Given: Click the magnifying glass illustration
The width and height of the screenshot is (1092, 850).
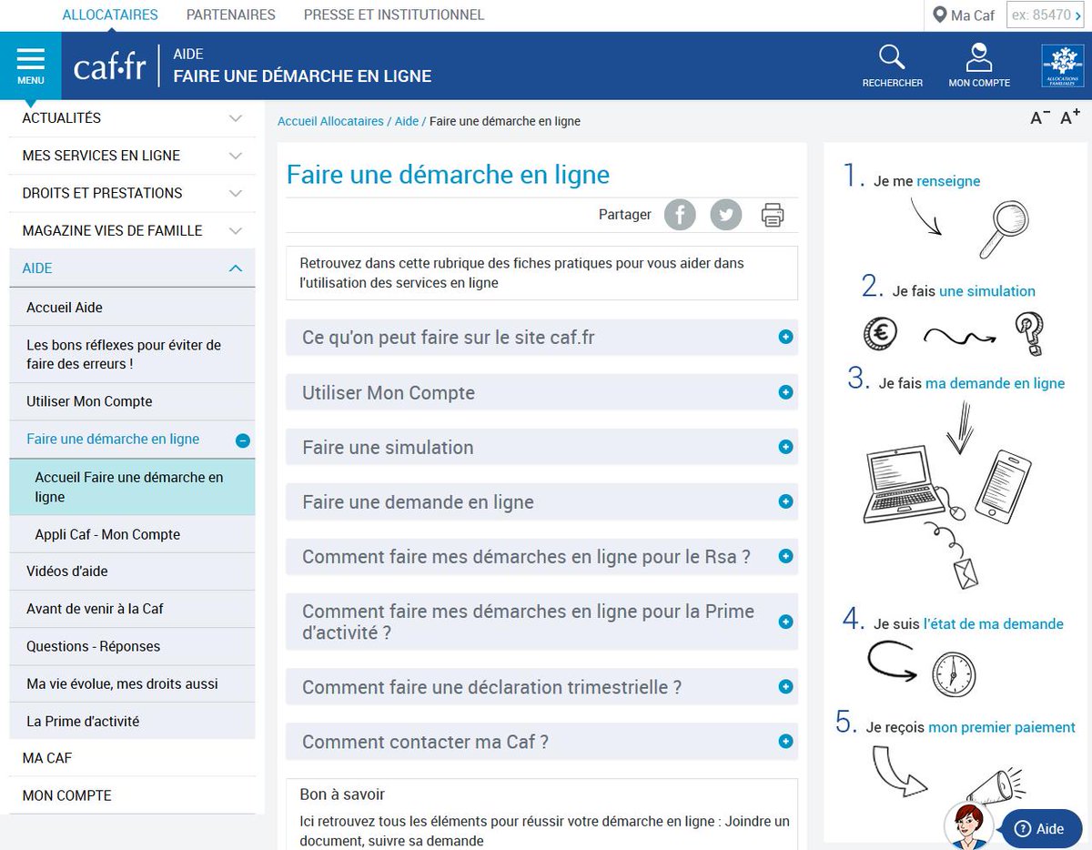Looking at the screenshot, I should (x=1005, y=229).
